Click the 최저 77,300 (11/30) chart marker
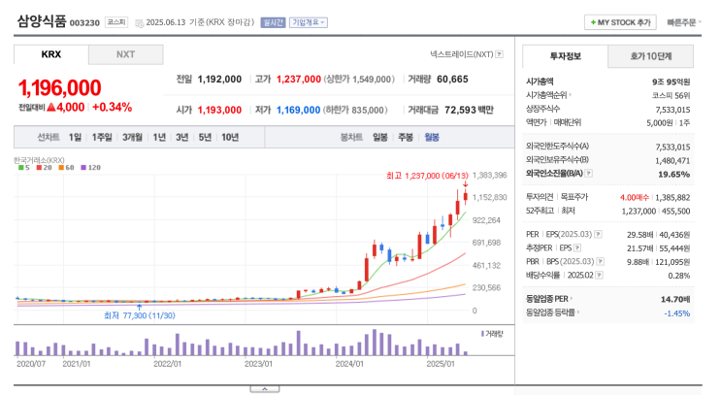 pyautogui.click(x=140, y=315)
